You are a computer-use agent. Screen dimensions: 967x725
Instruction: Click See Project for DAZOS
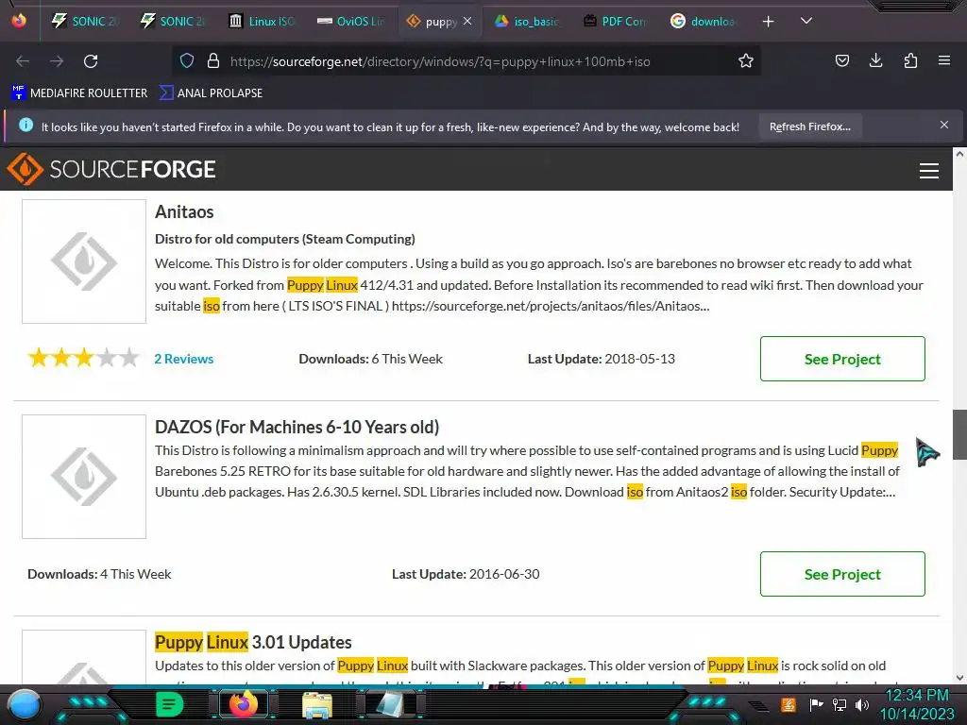click(x=842, y=574)
